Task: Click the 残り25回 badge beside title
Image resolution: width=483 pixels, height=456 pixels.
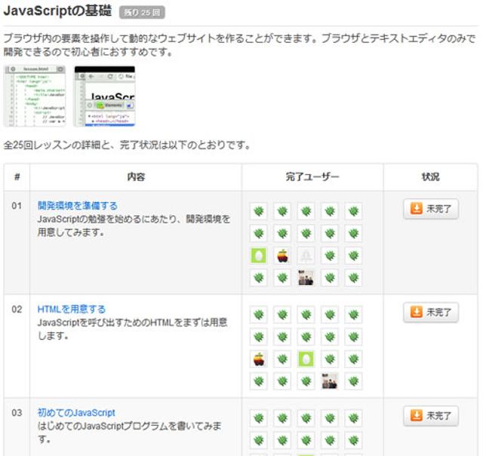Action: pyautogui.click(x=142, y=13)
